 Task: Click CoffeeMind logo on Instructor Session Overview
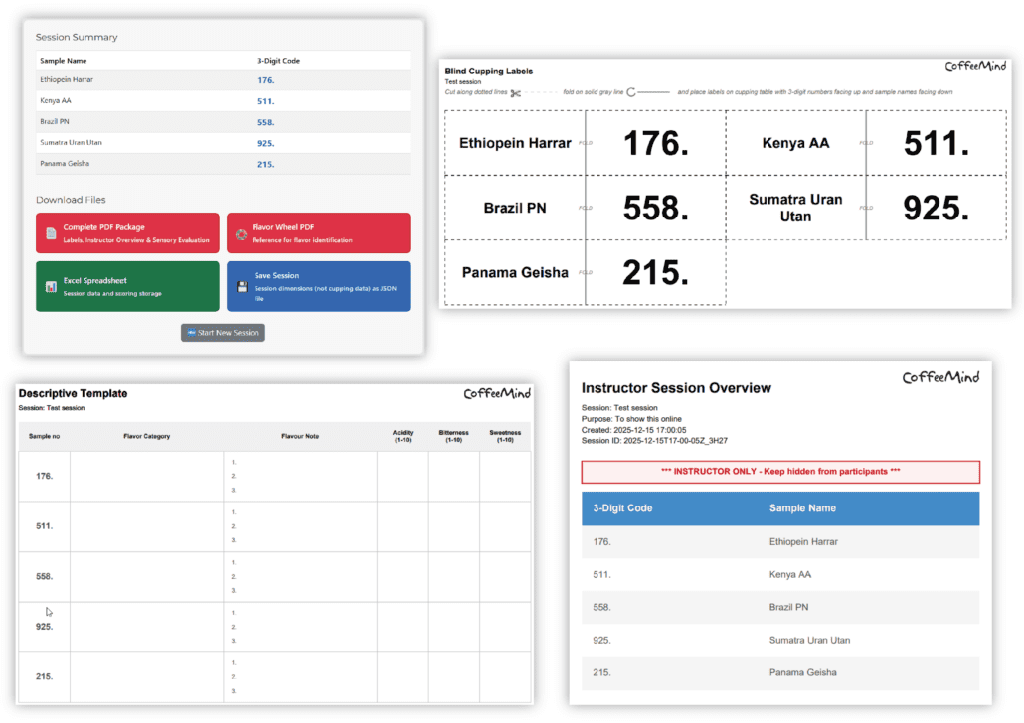point(940,377)
